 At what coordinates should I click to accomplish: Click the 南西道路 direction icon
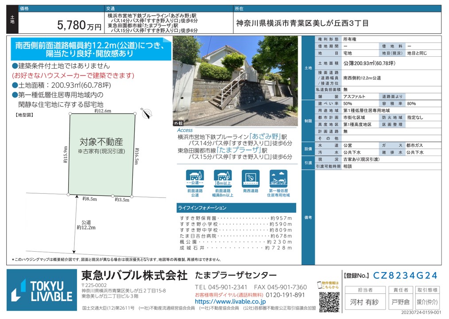click(x=251, y=179)
